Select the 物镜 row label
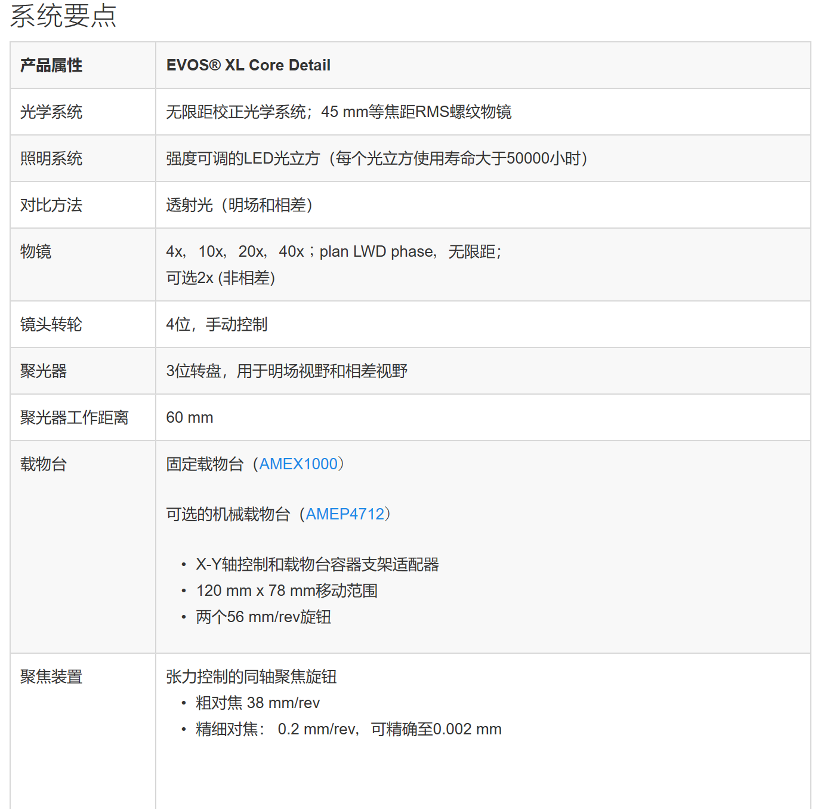Image resolution: width=815 pixels, height=809 pixels. 36,251
